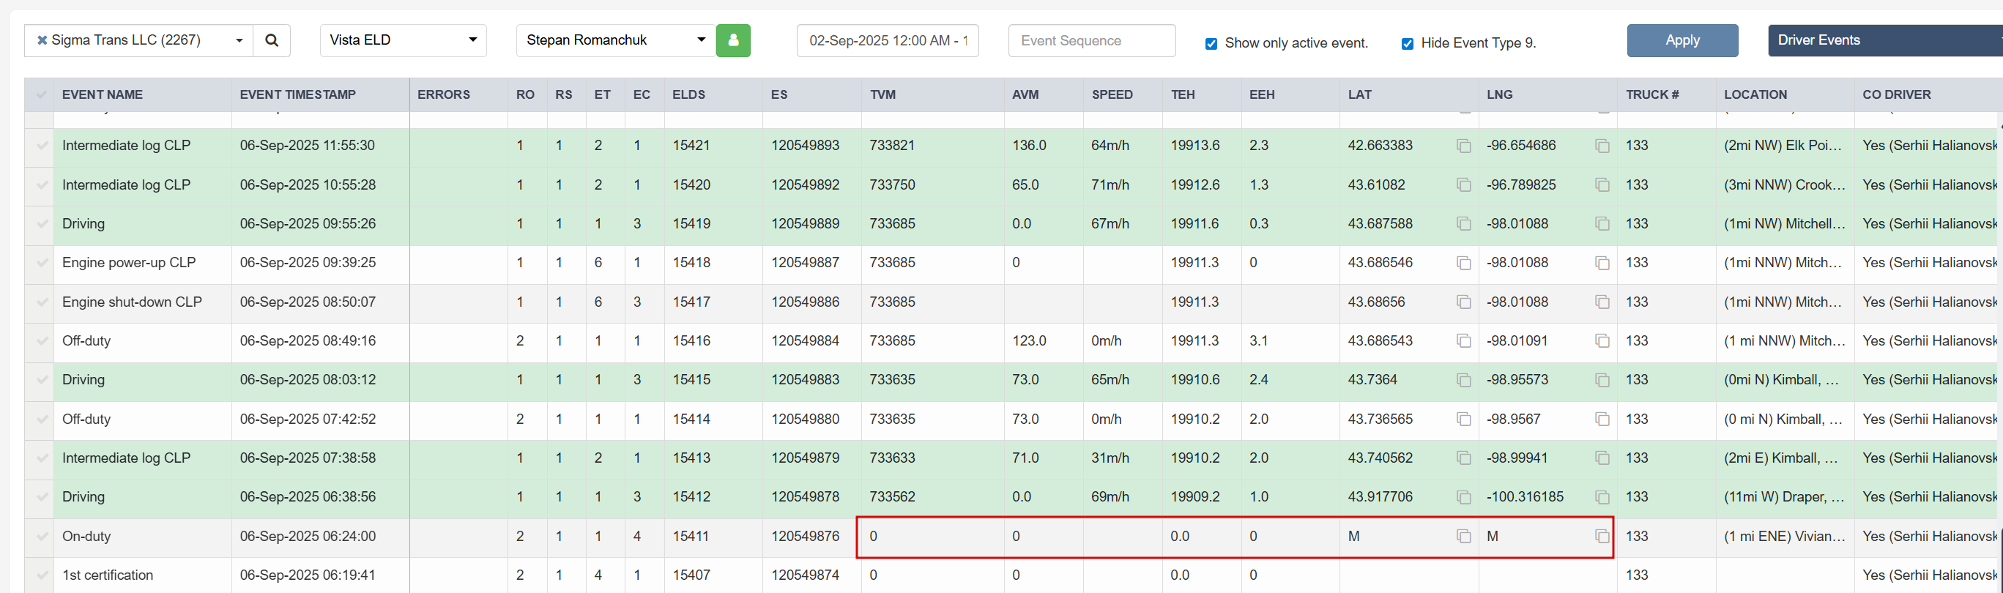Copy latitude 43.686543 via the copy icon
This screenshot has width=2003, height=593.
[1463, 341]
